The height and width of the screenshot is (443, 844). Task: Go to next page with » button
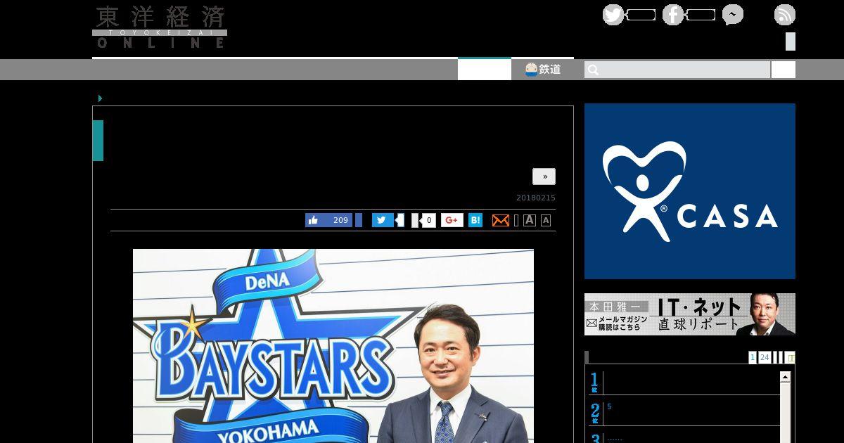[x=544, y=176]
